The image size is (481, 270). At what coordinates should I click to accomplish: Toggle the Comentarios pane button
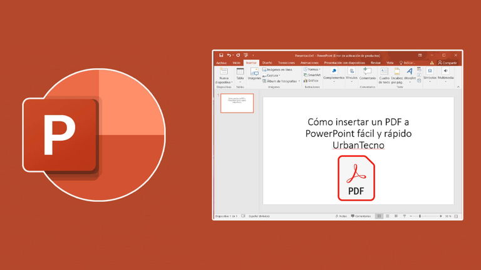click(361, 216)
